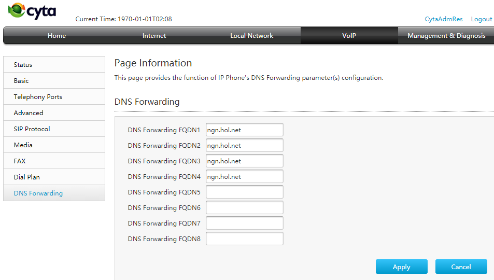Screen dimensions: 494x280
Task: Click the Page Information heading
Action: tap(153, 63)
